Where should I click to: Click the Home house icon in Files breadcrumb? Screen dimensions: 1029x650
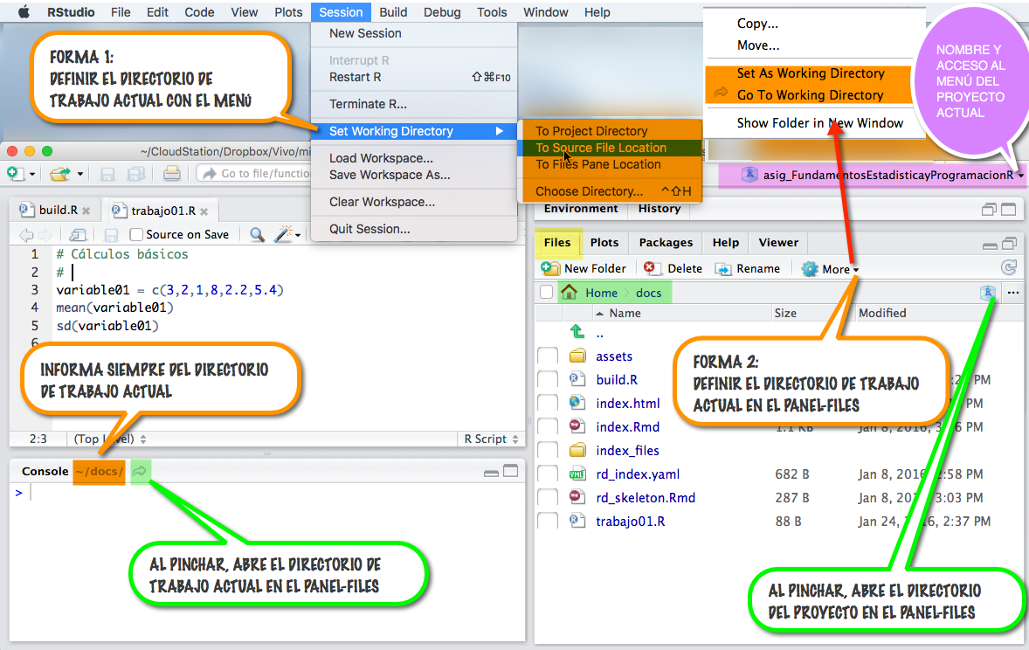tap(569, 292)
